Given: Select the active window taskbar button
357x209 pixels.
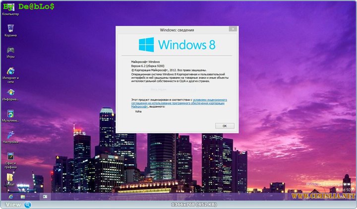Looking at the screenshot, I should [x=45, y=197].
